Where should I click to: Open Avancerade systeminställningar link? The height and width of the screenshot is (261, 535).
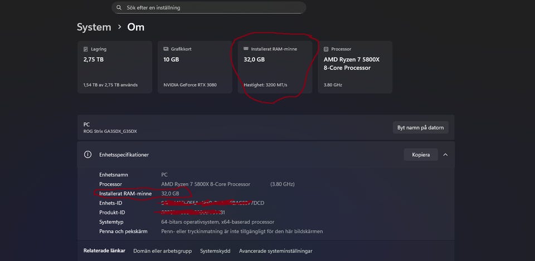(275, 251)
